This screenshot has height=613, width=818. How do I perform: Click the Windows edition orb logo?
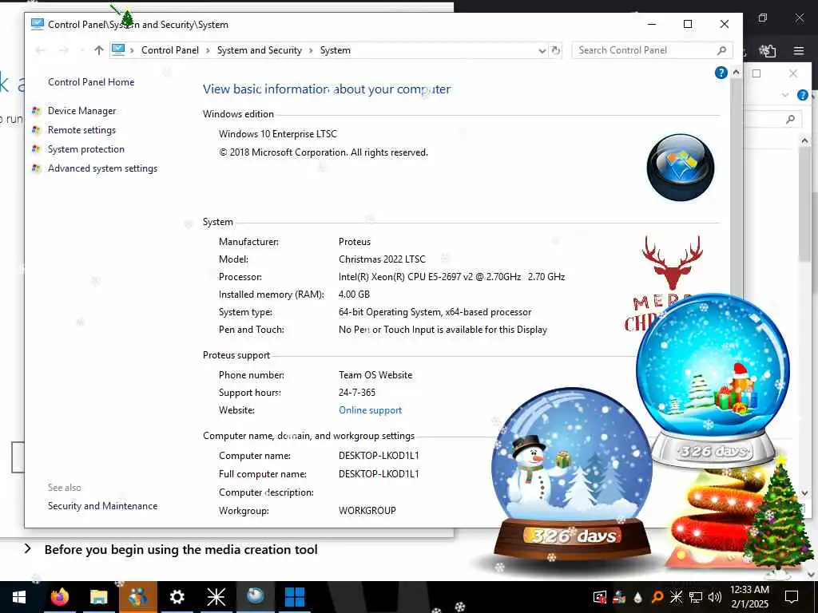(681, 168)
